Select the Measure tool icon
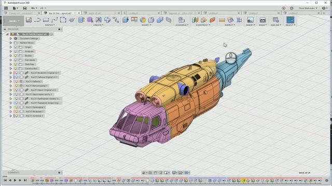Viewport: 332px width, 186px height. 222,20
